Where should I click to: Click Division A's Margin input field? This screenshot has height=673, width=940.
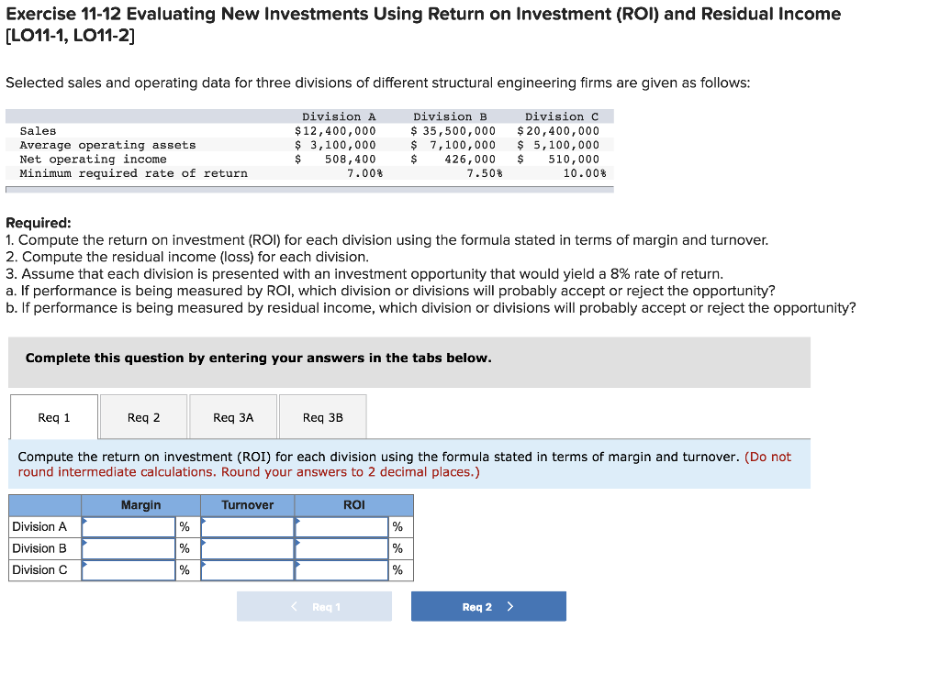[x=129, y=526]
